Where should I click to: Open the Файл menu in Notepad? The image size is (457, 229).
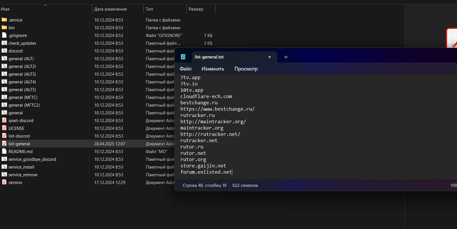click(x=186, y=69)
